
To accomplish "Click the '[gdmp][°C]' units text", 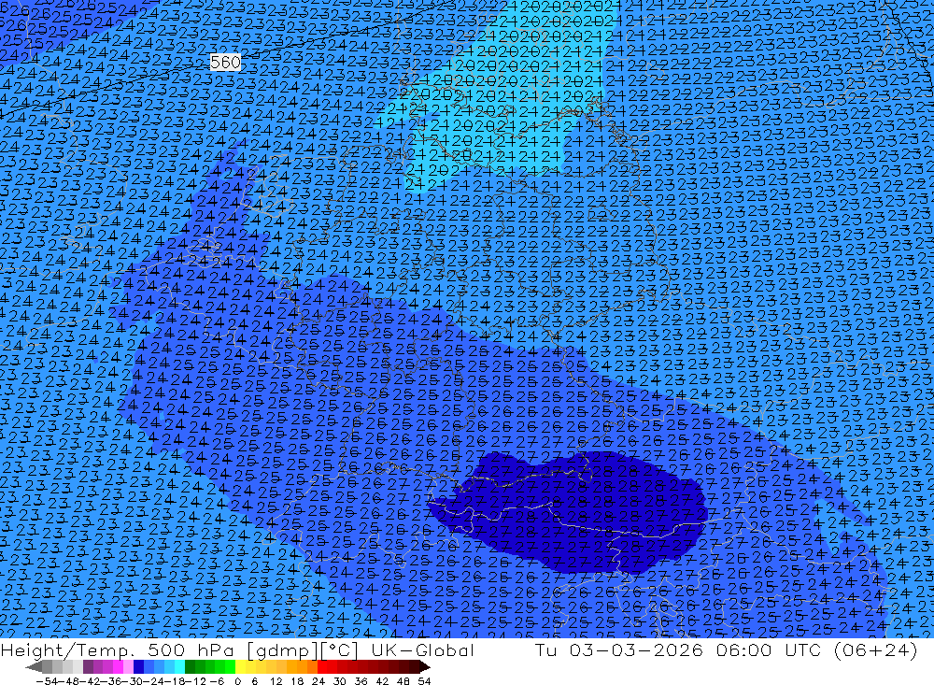I will [x=303, y=649].
